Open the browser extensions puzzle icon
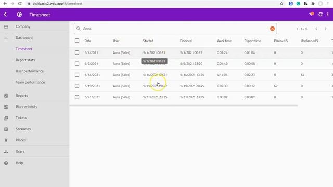The height and width of the screenshot is (187, 333). coord(313,4)
